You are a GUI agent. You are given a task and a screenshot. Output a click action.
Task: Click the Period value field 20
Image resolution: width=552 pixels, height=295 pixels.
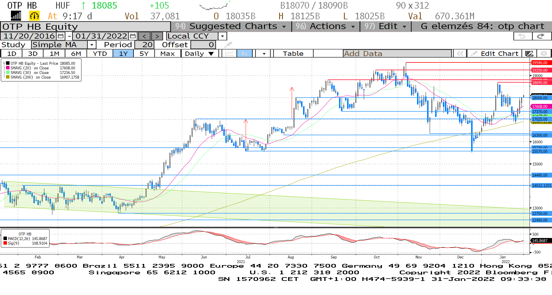coord(144,45)
